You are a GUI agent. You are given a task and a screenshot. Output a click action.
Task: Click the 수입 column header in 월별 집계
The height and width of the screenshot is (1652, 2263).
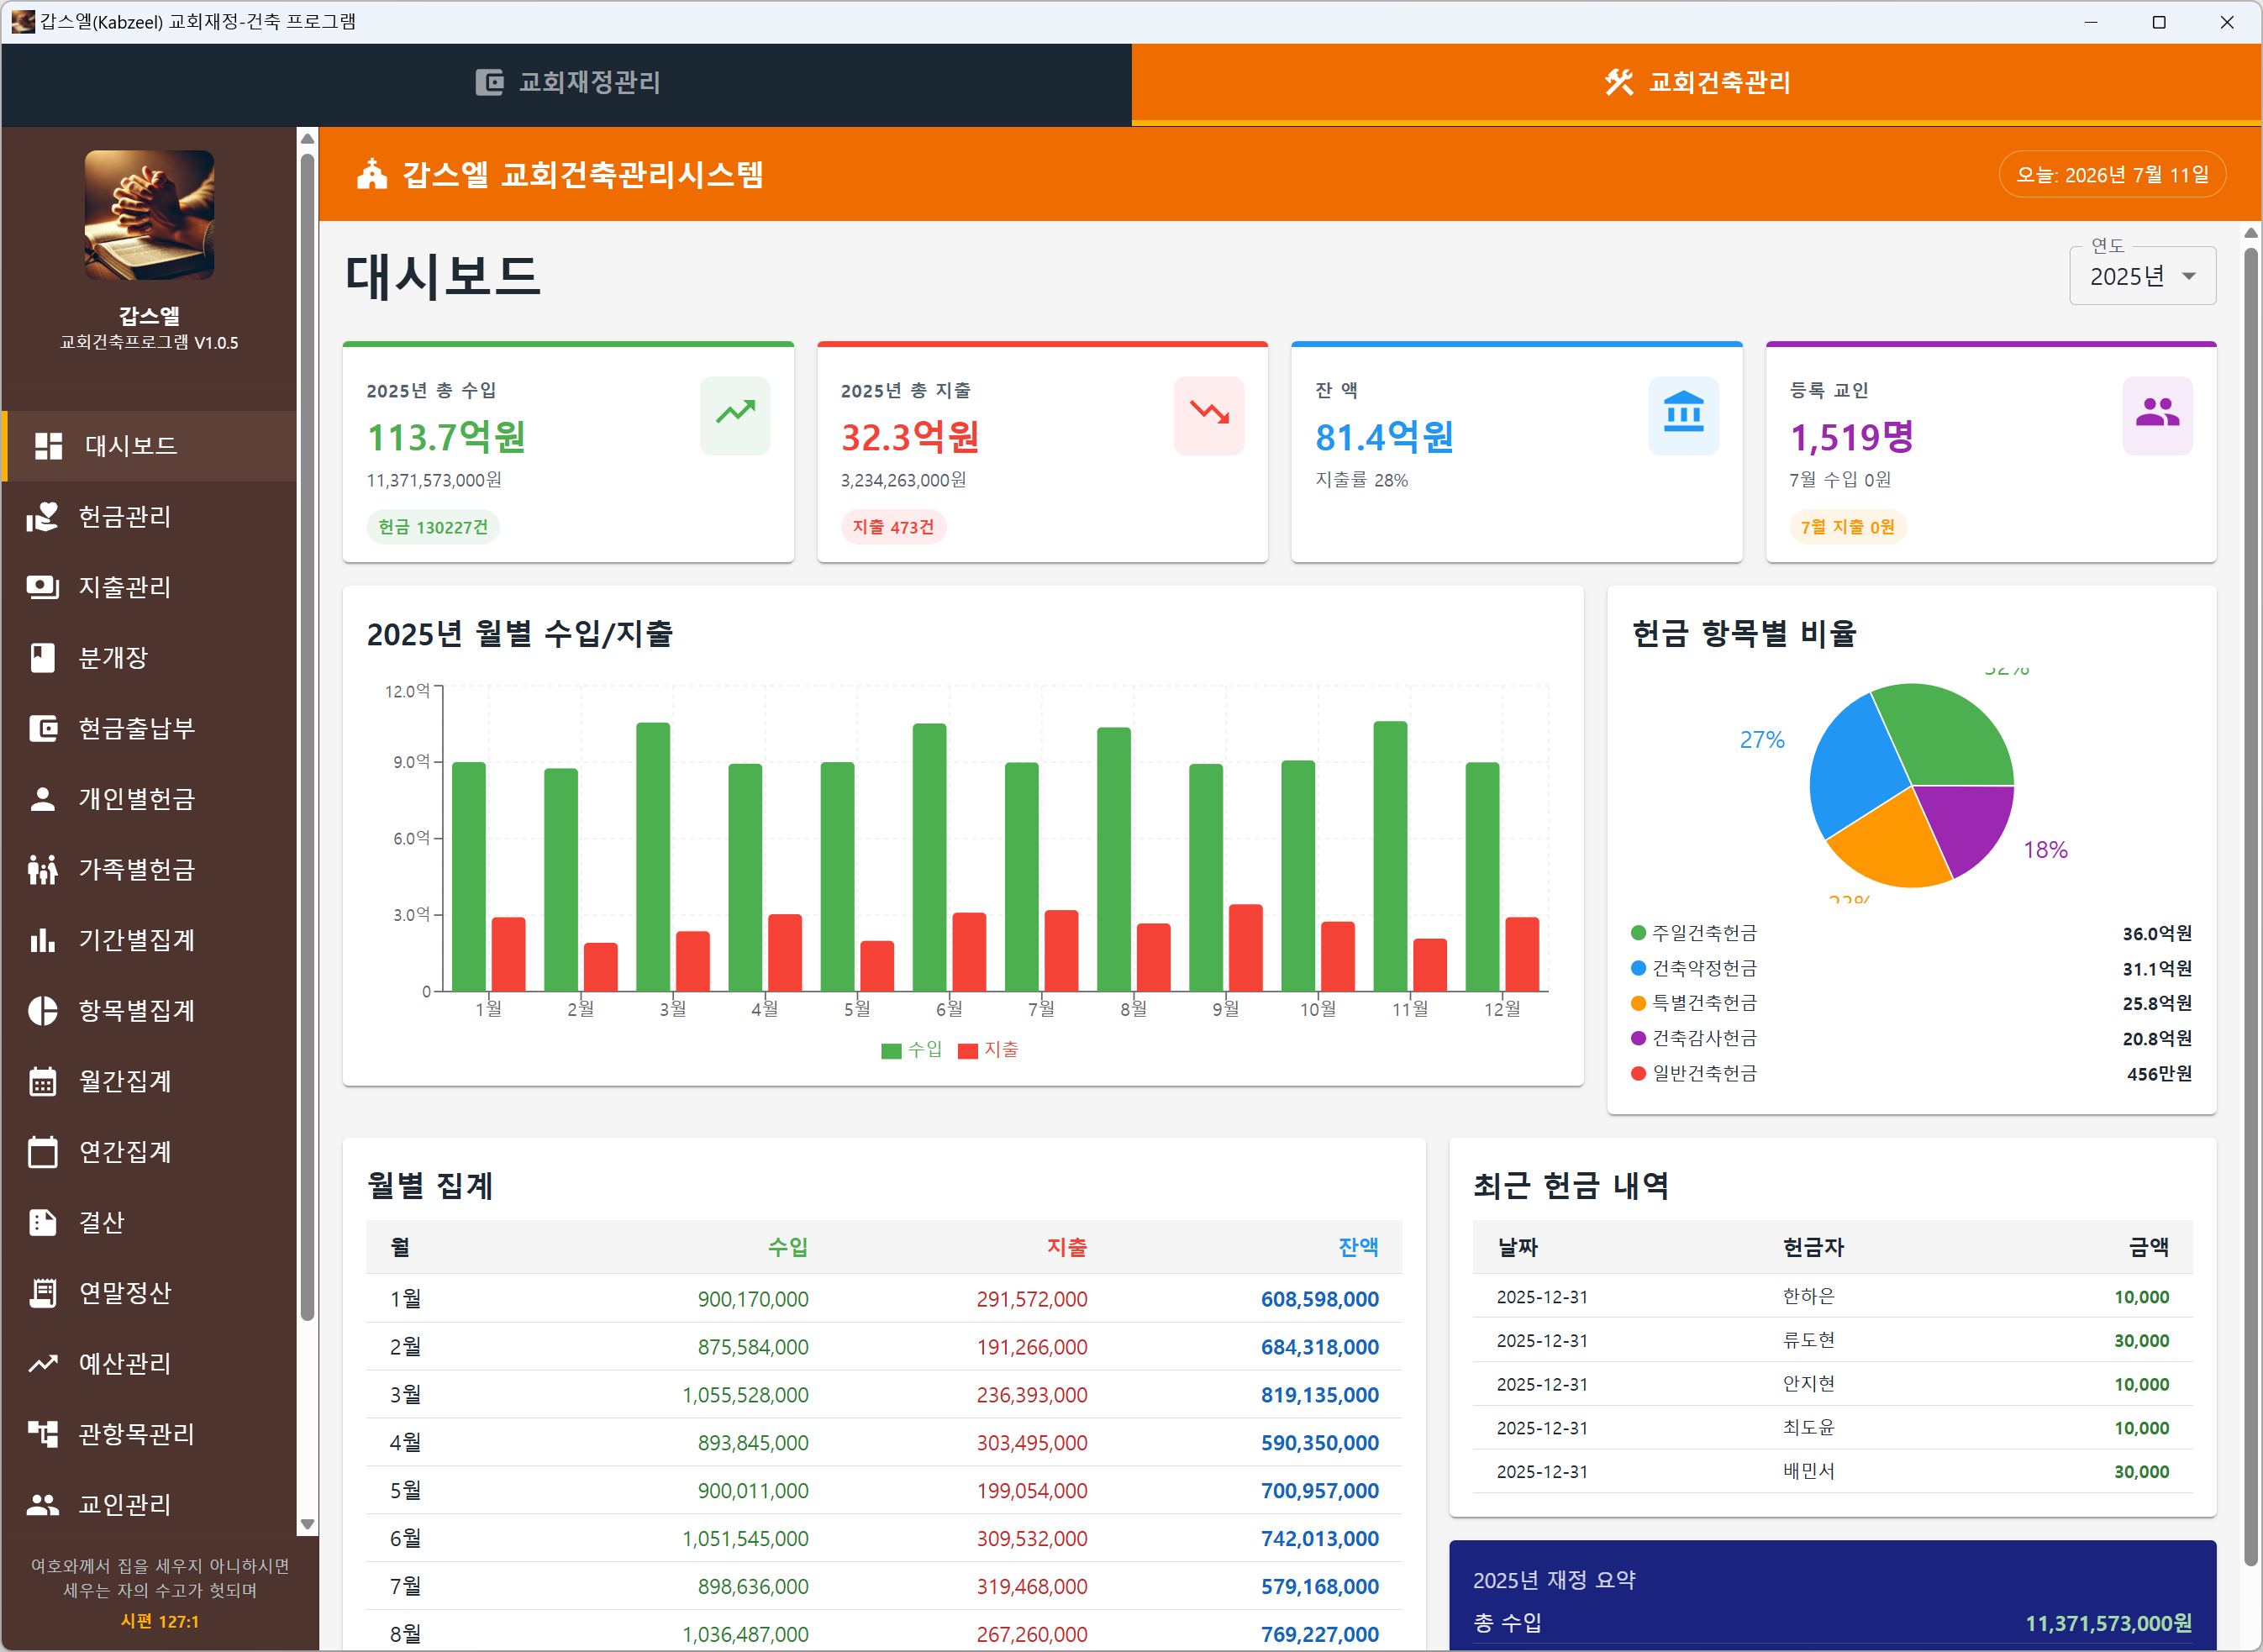(x=788, y=1247)
